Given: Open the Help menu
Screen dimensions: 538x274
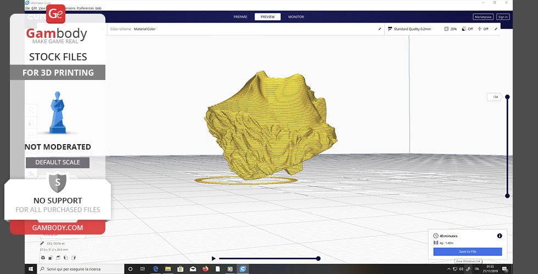Looking at the screenshot, I should [98, 8].
